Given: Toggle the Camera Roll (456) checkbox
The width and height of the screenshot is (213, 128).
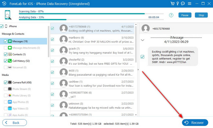Looking at the screenshot, I should [6, 82].
